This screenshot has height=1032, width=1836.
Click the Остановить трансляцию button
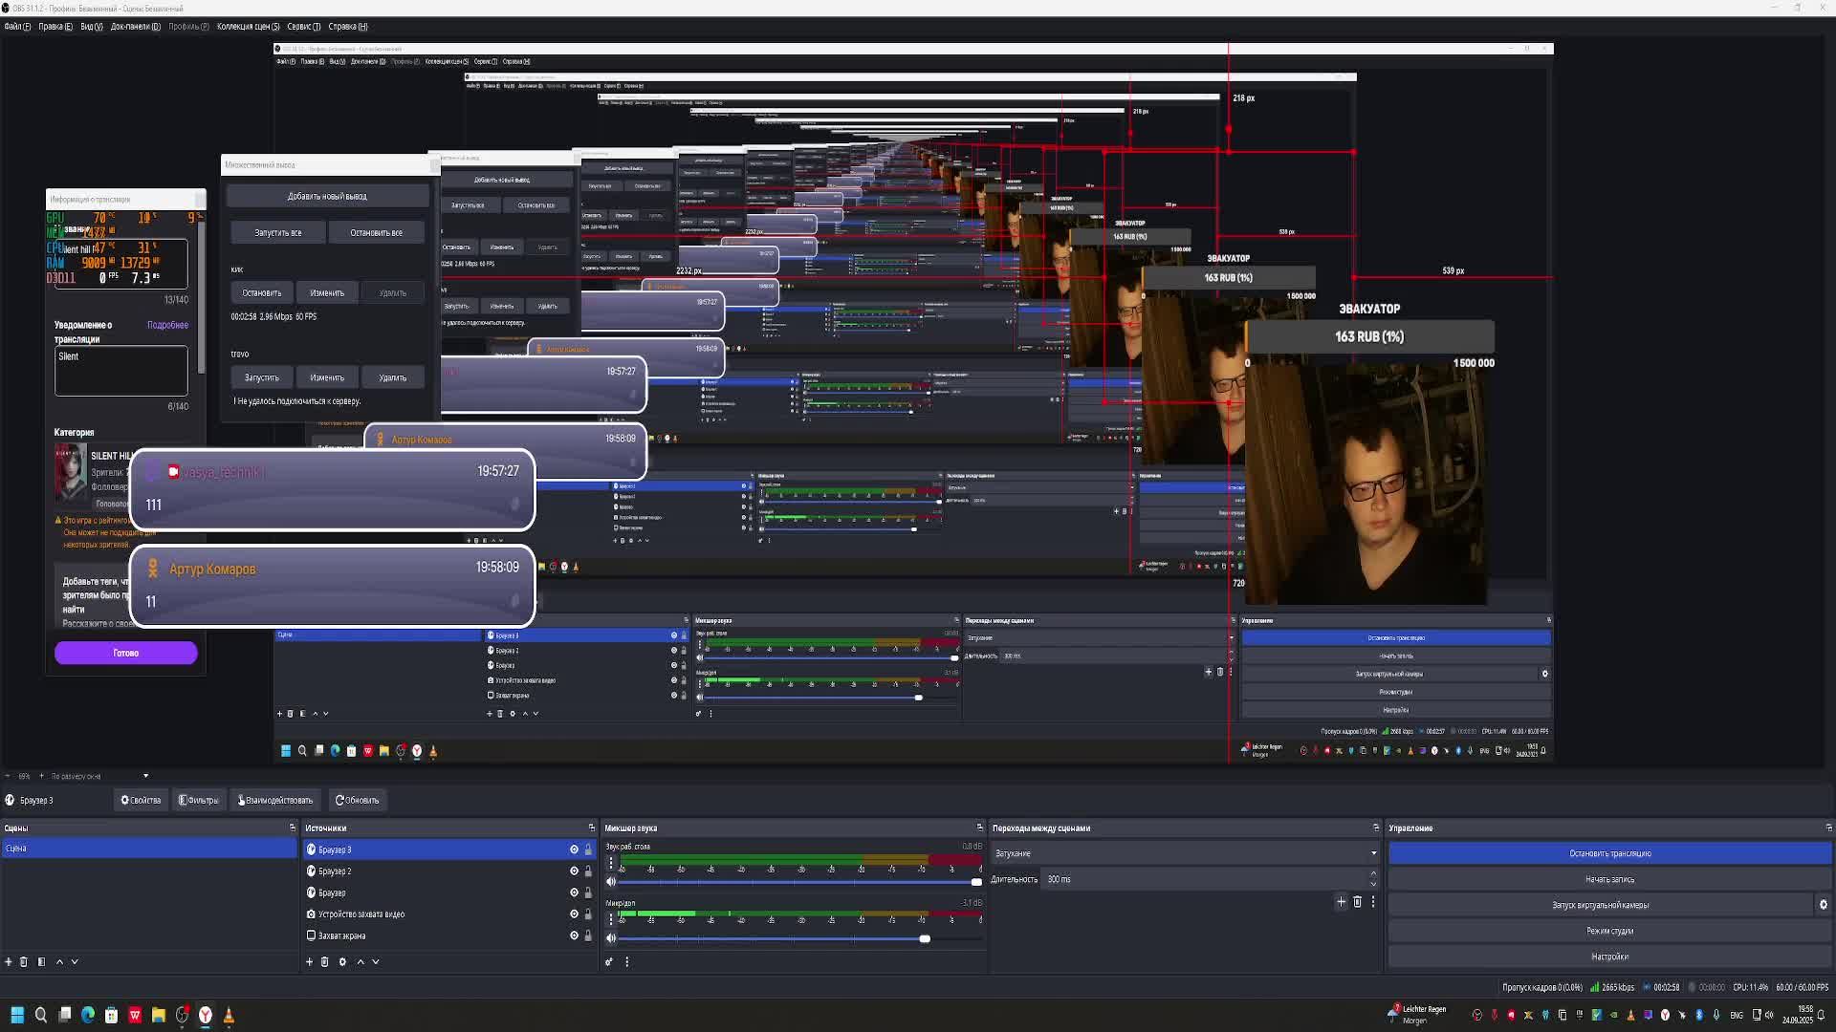point(1609,853)
